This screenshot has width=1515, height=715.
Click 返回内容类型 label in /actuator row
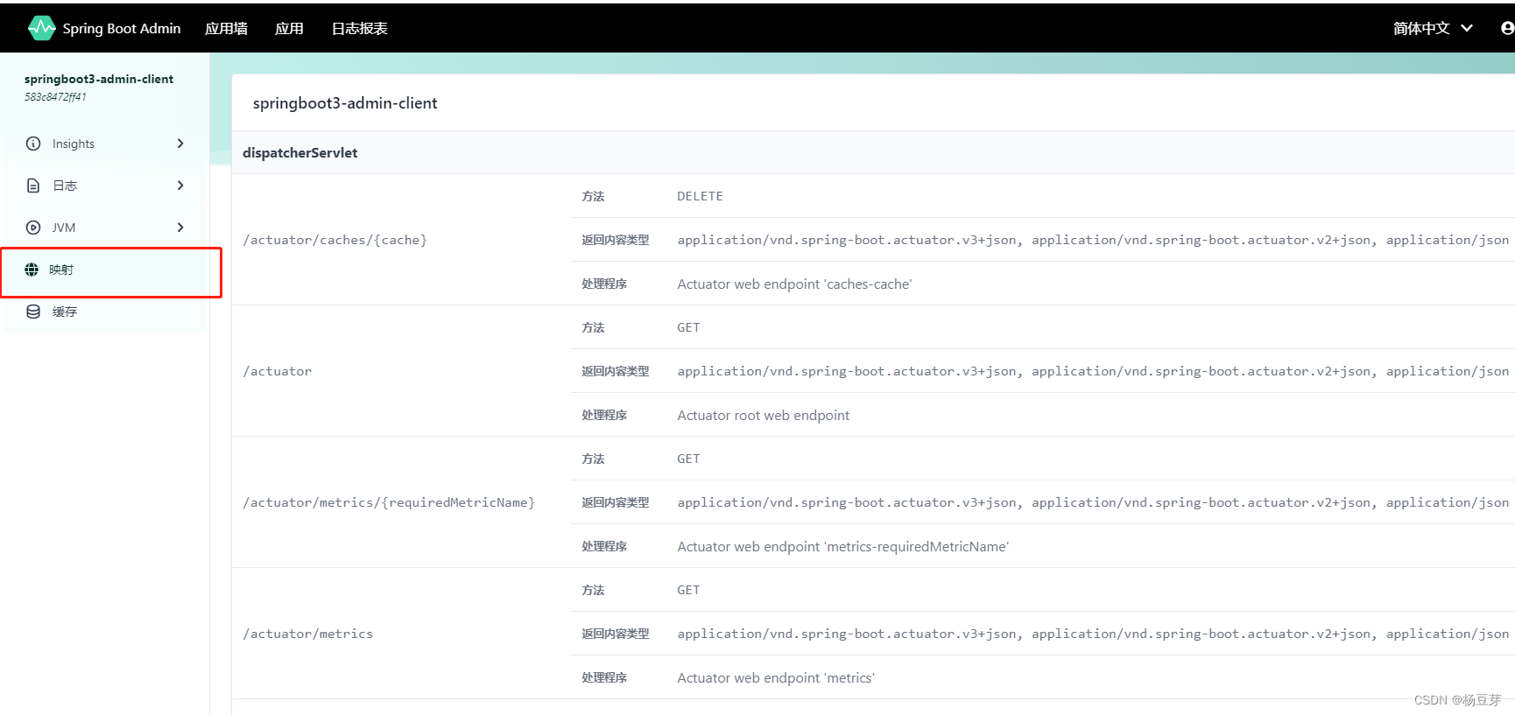tap(615, 371)
